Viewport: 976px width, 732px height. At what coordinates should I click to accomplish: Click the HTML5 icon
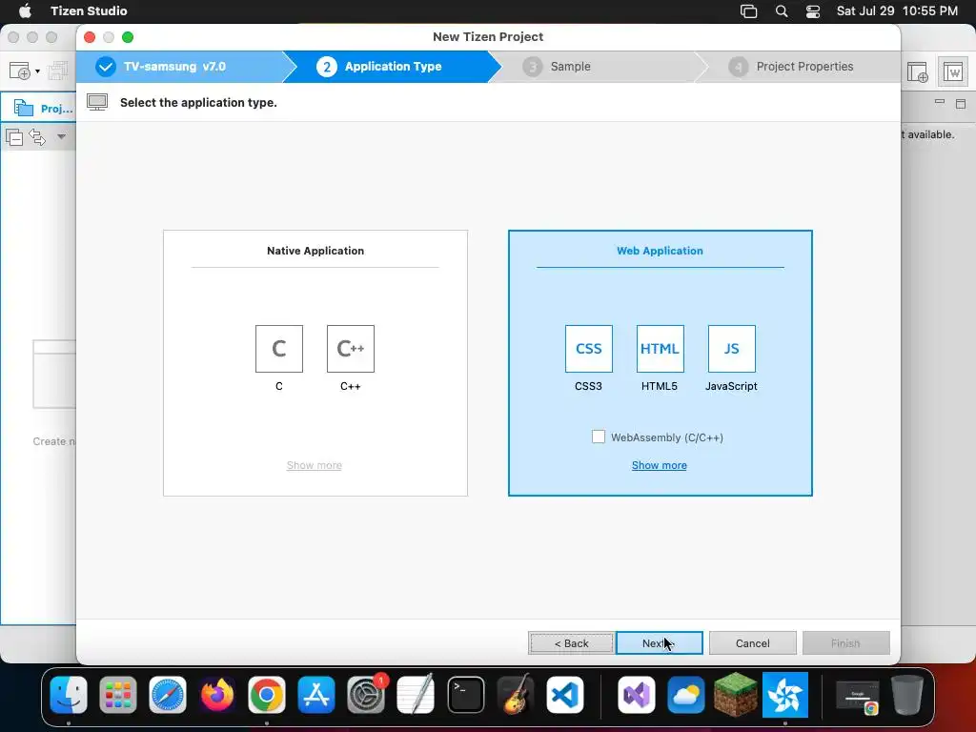pyautogui.click(x=660, y=349)
